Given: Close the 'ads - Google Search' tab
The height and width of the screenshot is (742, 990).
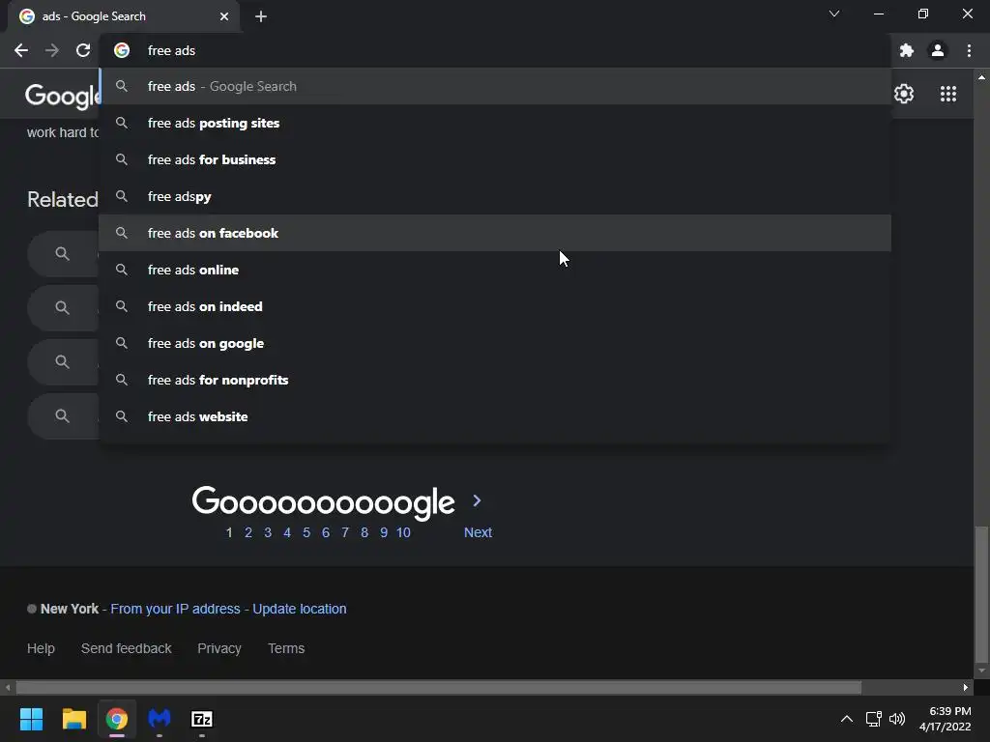Looking at the screenshot, I should (x=224, y=17).
